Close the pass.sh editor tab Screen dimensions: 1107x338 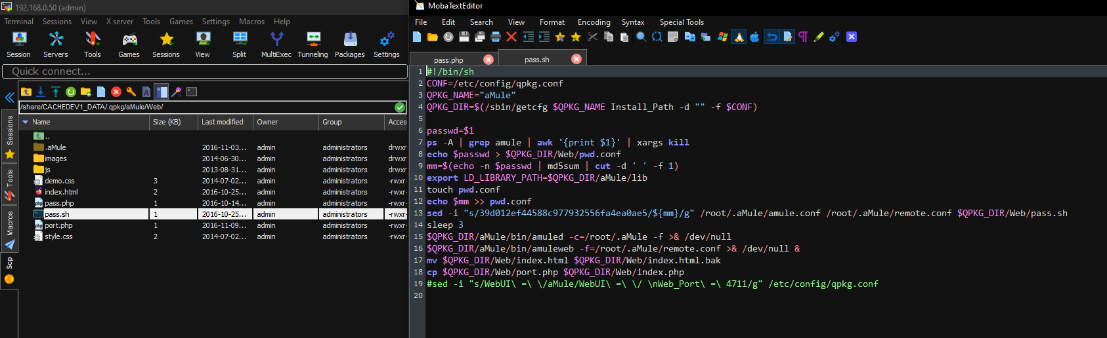coord(576,59)
